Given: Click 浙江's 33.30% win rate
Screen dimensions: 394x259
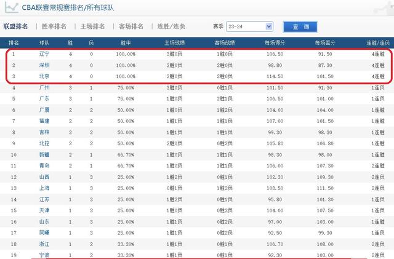Looking at the screenshot, I should [126, 244].
